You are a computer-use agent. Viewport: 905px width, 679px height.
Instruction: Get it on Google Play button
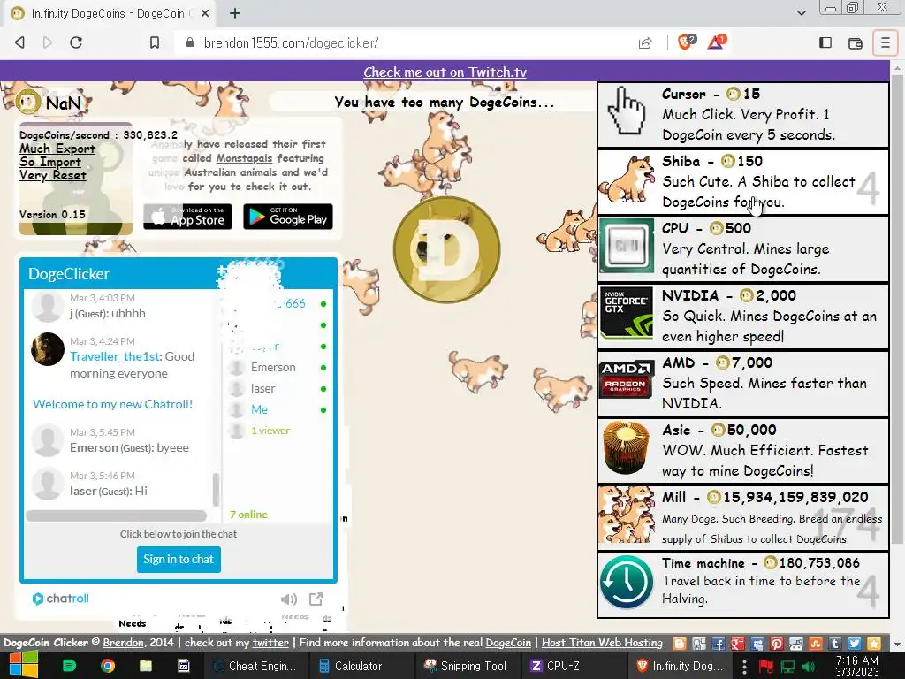[288, 217]
